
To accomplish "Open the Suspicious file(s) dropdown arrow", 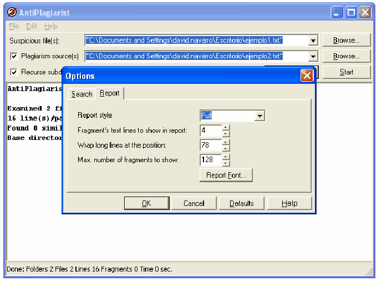I will (313, 41).
